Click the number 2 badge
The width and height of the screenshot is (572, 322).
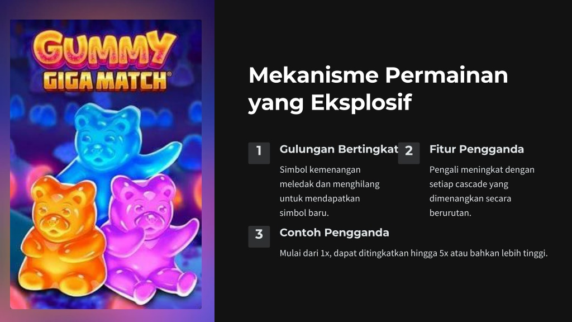tap(408, 153)
